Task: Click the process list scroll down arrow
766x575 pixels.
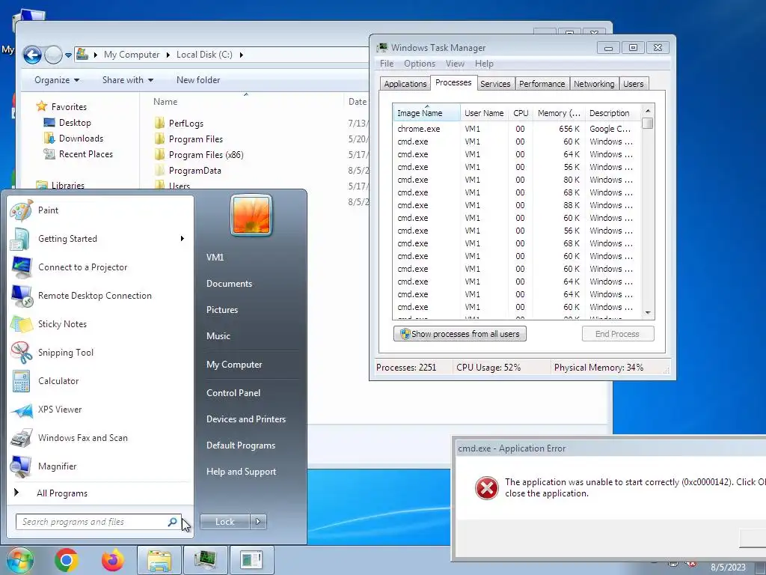Action: [648, 313]
